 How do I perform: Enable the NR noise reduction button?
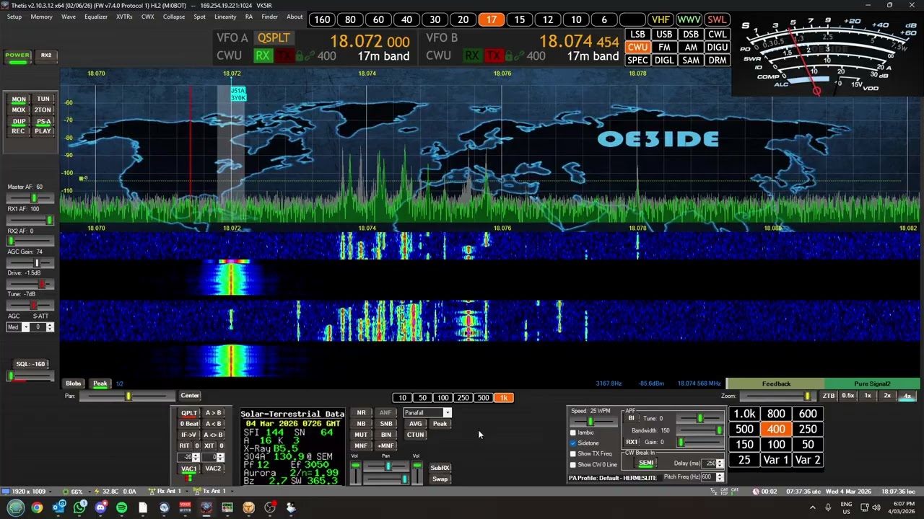coord(361,413)
